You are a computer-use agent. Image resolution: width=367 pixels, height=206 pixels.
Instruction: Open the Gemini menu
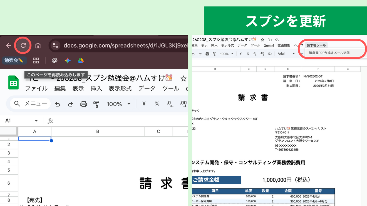point(269,45)
